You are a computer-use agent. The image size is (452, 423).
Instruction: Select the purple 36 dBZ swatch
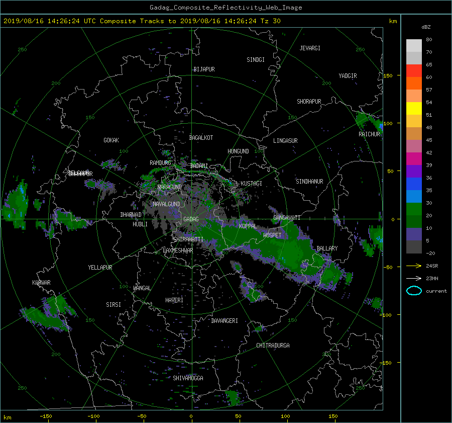tap(414, 171)
